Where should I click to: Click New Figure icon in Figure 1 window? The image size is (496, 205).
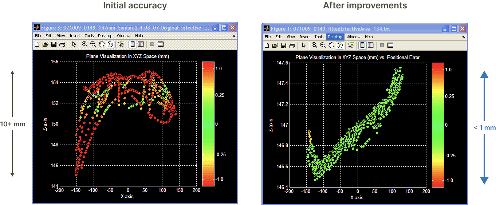pos(267,45)
